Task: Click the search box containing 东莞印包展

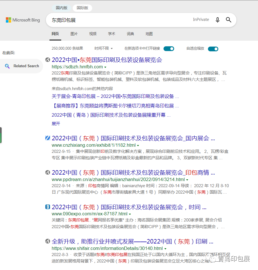Action: pos(141,20)
